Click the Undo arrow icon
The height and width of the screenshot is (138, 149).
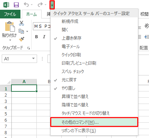click(x=26, y=5)
